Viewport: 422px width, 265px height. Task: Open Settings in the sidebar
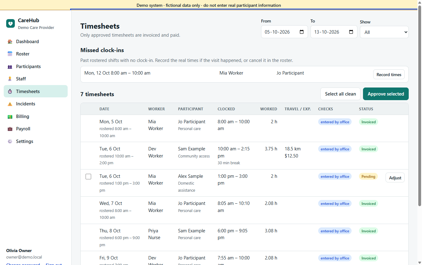pyautogui.click(x=36, y=141)
